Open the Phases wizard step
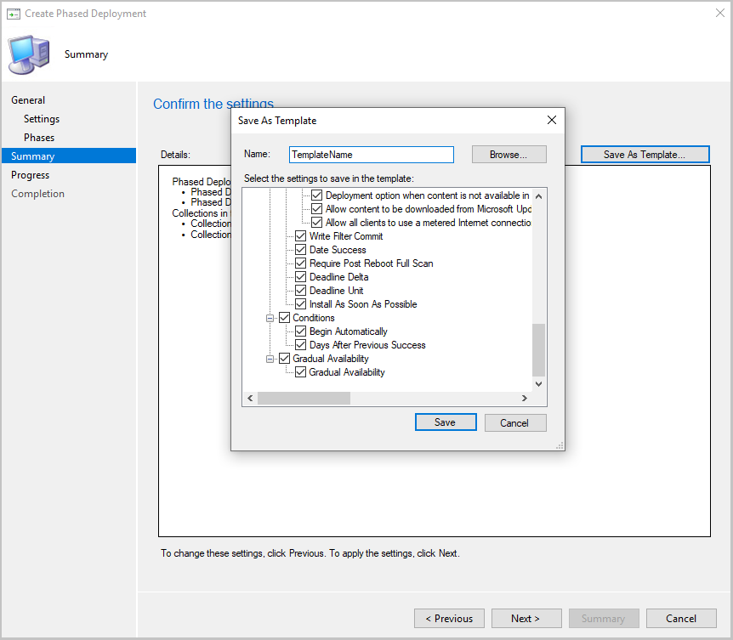 tap(39, 138)
